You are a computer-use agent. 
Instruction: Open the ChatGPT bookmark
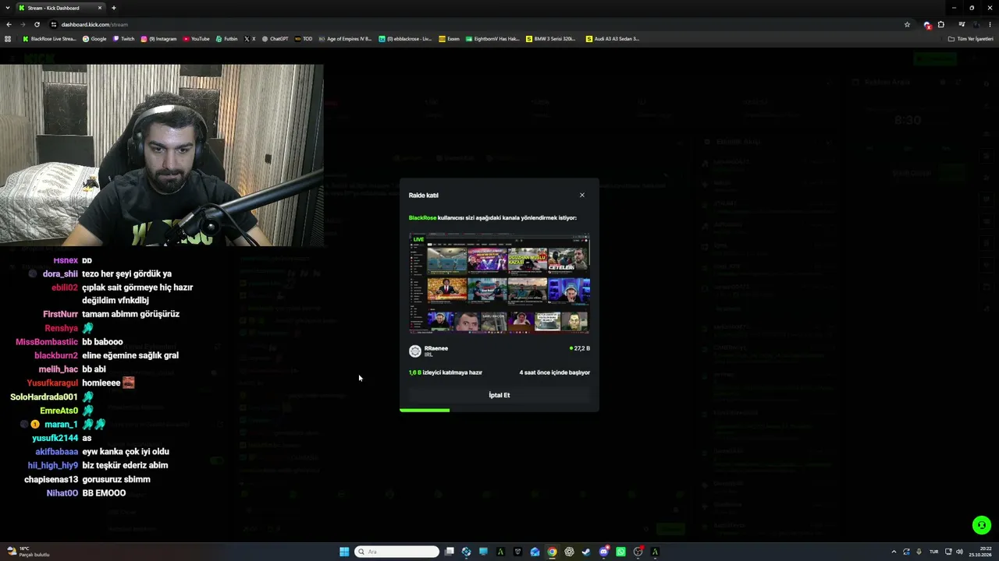[276, 38]
